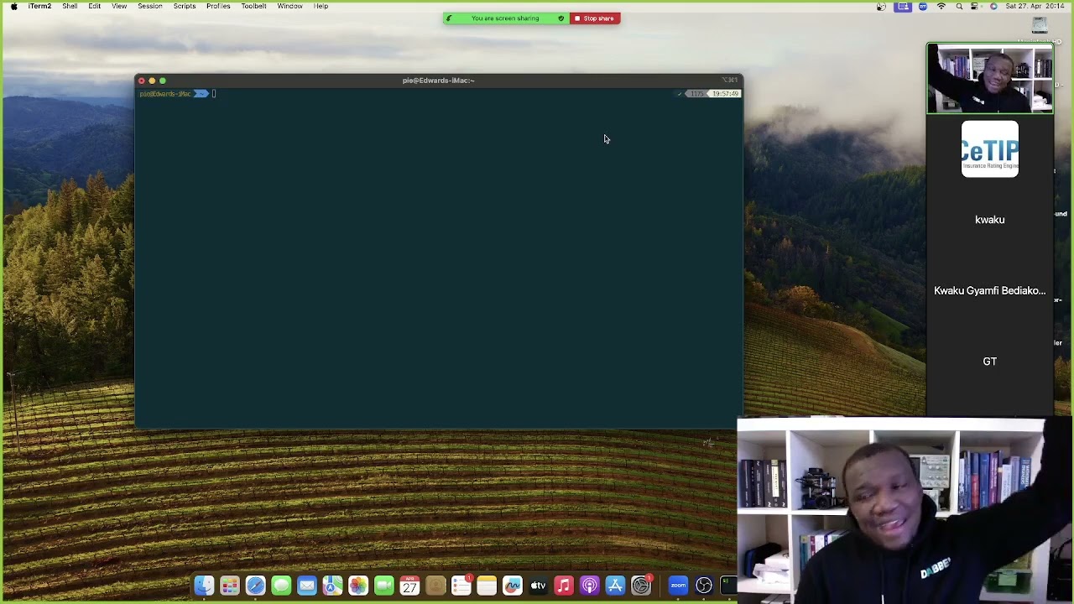Click the terminal prompt pie@Edwards-iMac
Viewport: 1074px width, 604px height.
tap(165, 94)
